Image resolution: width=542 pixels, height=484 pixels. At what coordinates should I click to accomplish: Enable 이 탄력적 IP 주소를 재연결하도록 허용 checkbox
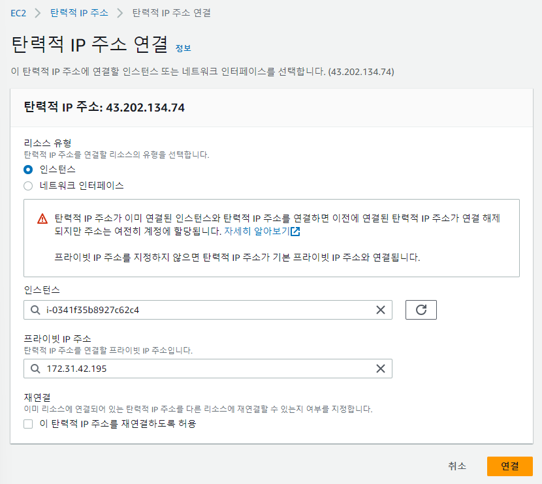28,423
